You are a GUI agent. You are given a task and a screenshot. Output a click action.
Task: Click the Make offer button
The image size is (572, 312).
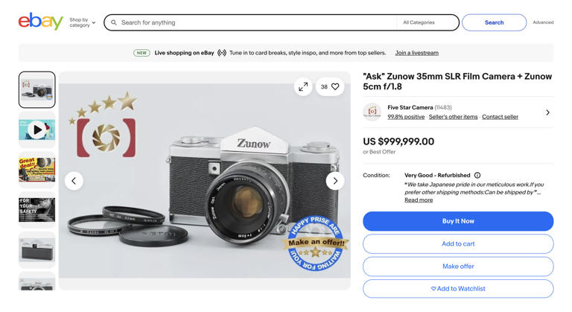pyautogui.click(x=458, y=267)
